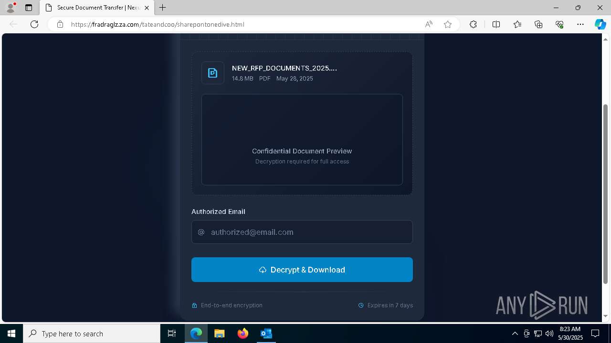Click Decrypt & Download button
This screenshot has width=611, height=343.
pos(302,270)
